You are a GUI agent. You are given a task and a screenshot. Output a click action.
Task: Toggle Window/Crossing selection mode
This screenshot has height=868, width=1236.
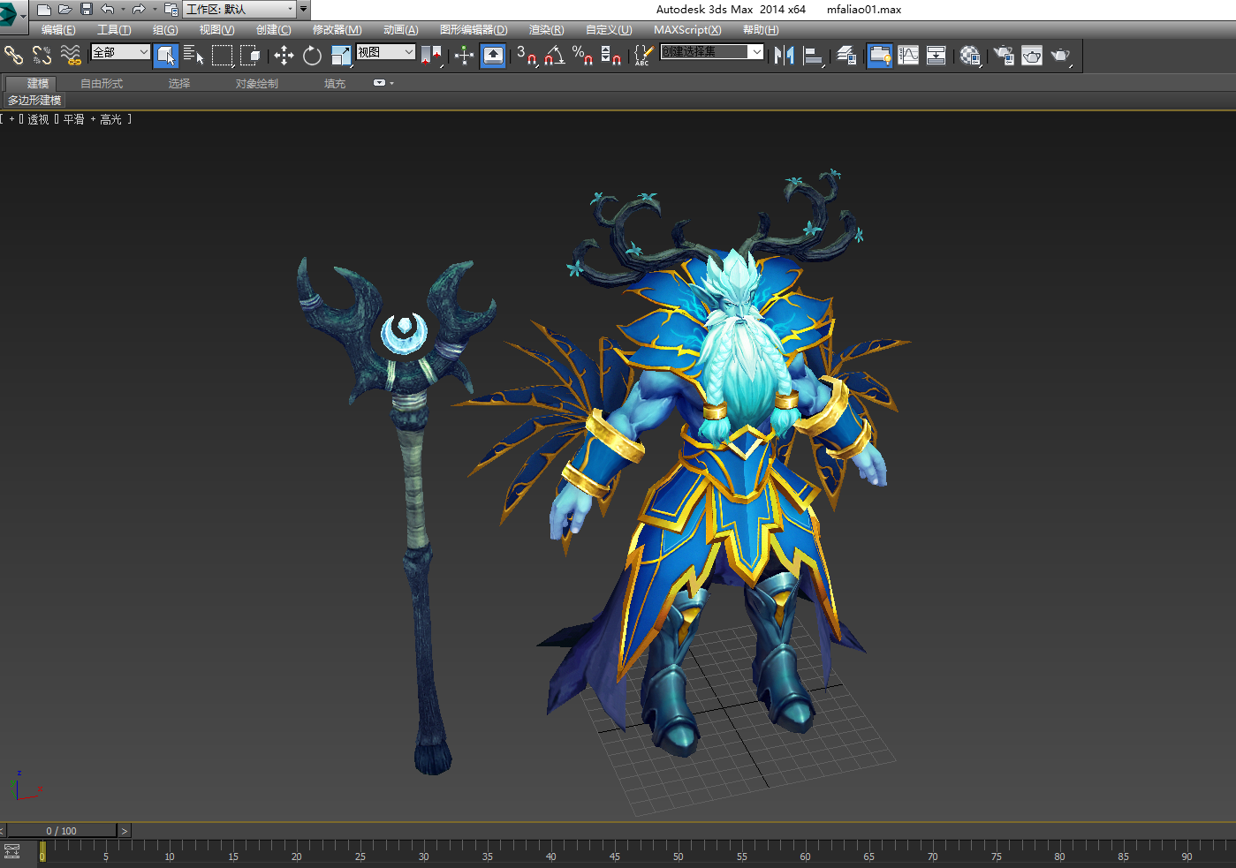tap(251, 56)
